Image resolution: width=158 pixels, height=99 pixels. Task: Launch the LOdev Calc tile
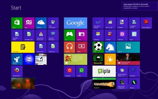click(x=53, y=47)
